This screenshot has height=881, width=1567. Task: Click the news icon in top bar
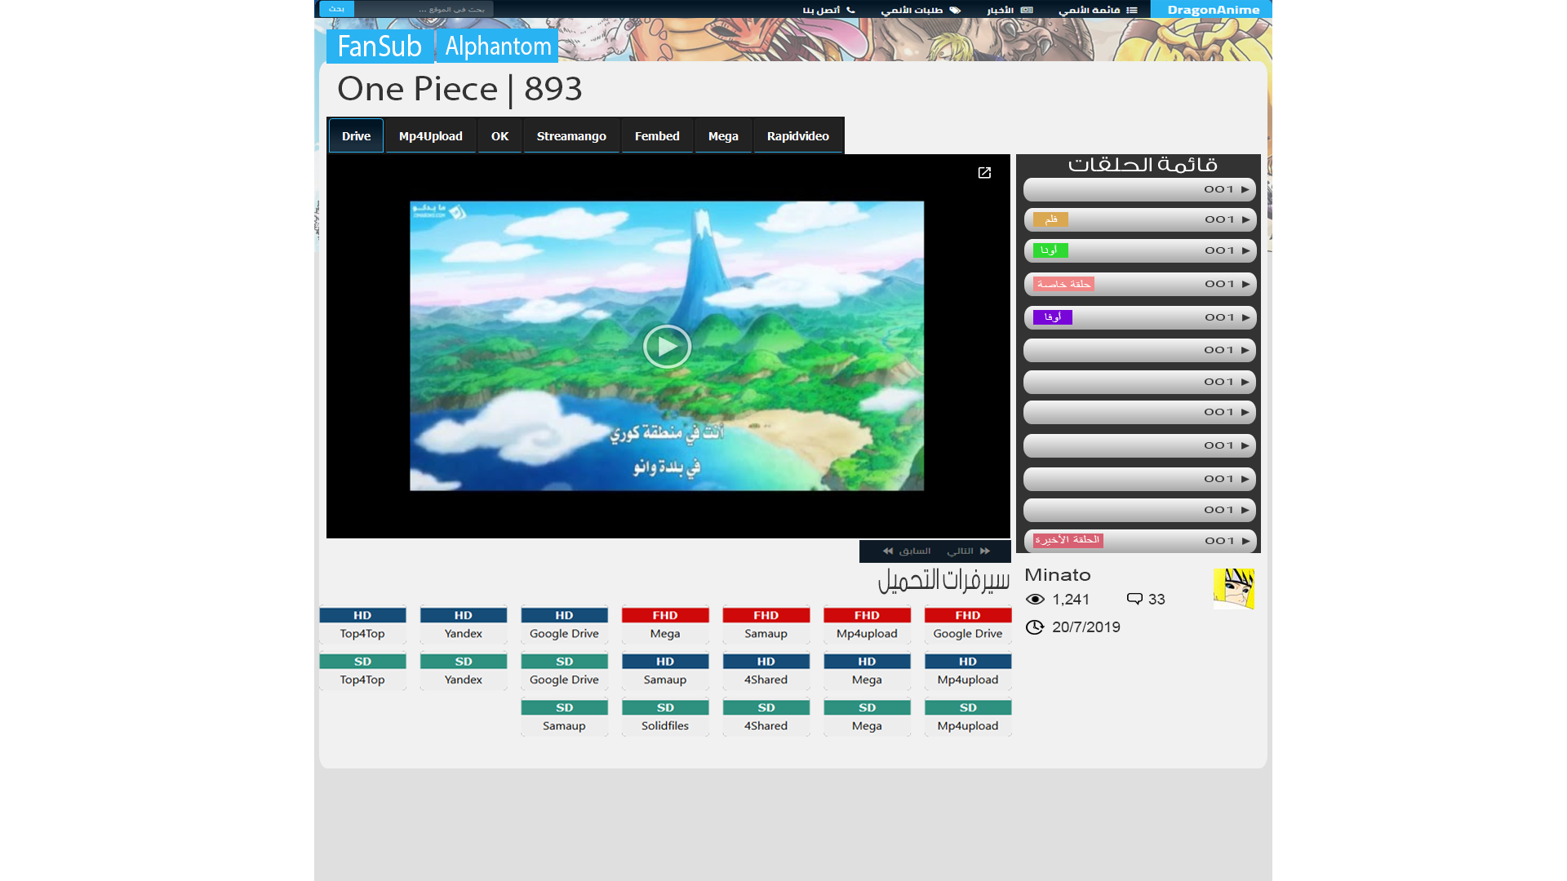(x=1027, y=10)
